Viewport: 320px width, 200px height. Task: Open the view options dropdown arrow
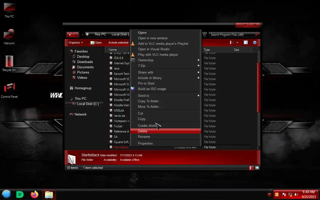pos(237,42)
